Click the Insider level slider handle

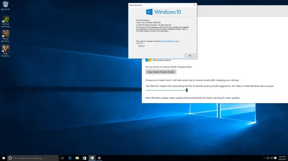187,90
